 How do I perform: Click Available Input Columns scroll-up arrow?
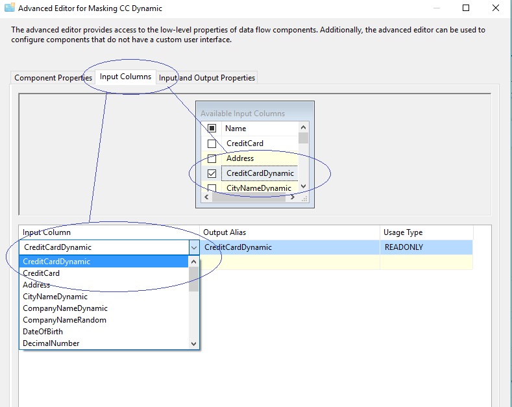click(x=303, y=127)
